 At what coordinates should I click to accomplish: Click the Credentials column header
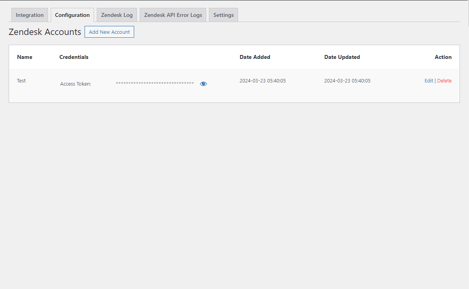pyautogui.click(x=74, y=57)
